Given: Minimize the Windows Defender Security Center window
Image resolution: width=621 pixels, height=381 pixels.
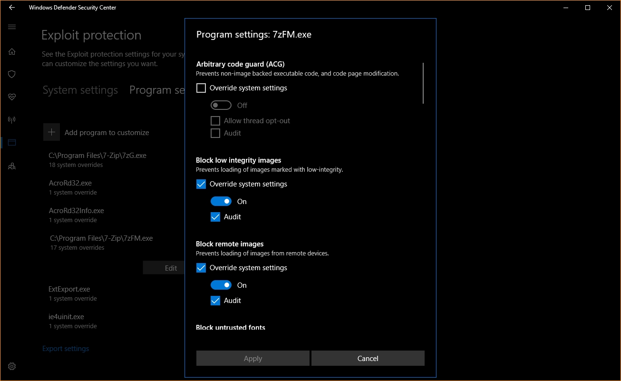Looking at the screenshot, I should coord(565,8).
